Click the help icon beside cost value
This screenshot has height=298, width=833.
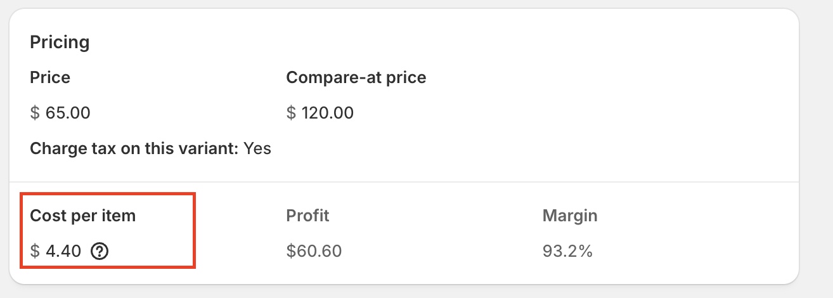(x=100, y=252)
